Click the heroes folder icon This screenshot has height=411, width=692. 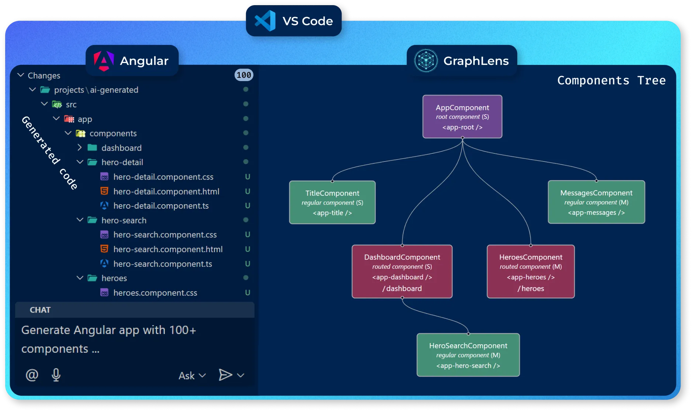(x=92, y=278)
